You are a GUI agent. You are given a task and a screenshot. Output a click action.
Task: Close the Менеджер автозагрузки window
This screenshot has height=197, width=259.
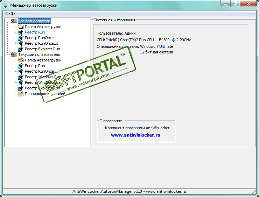(x=248, y=4)
